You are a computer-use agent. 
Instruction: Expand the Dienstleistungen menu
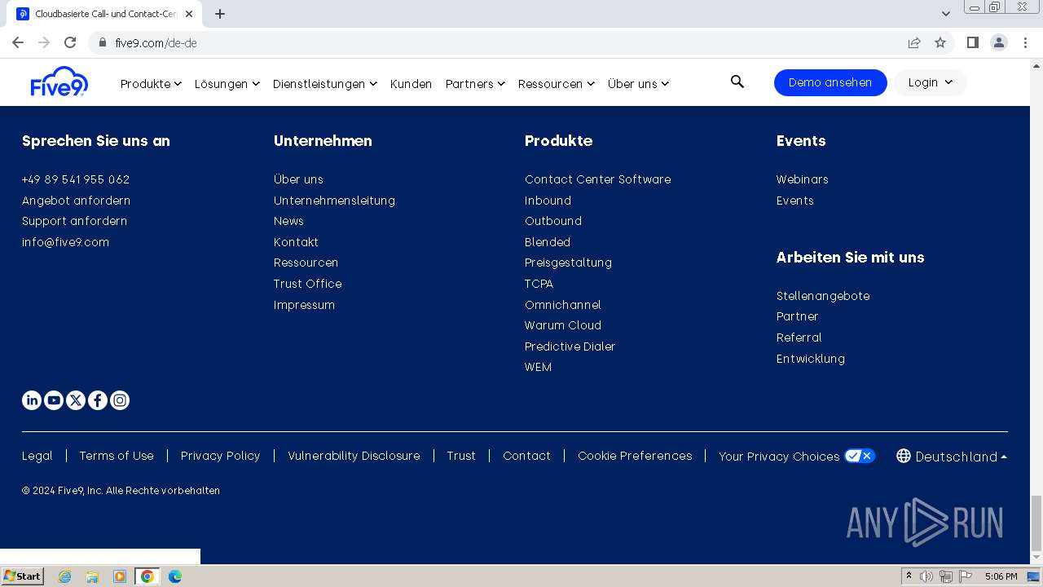[x=325, y=84]
